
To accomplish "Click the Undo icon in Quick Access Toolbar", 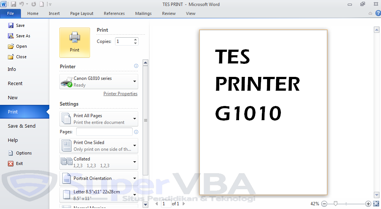I will point(22,4).
